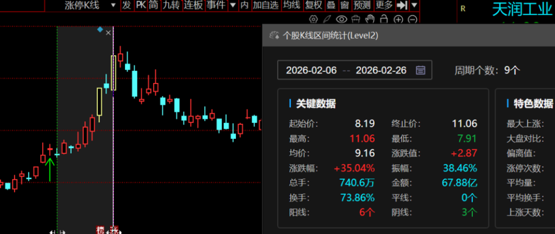Click the green up arrow on chart
Viewport: 555px width, 234px height.
tap(50, 170)
